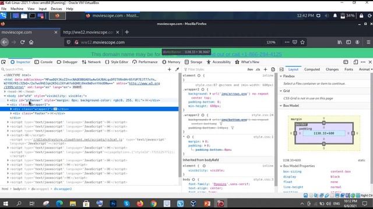Expand the div class footer node
The image size is (373, 209).
pyautogui.click(x=11, y=114)
